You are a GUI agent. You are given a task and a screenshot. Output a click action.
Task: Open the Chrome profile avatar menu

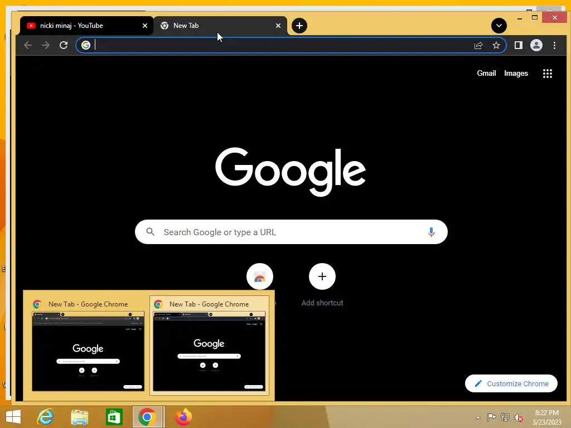coord(536,45)
